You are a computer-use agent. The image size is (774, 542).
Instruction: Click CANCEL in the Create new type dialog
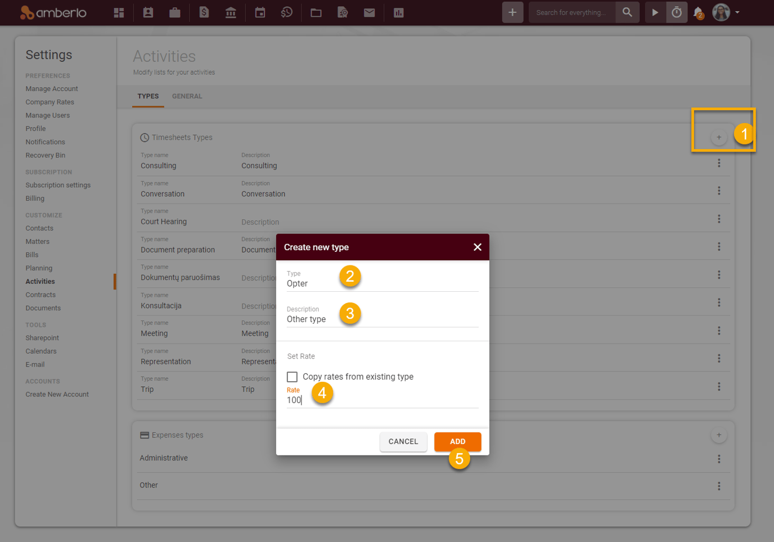point(403,441)
